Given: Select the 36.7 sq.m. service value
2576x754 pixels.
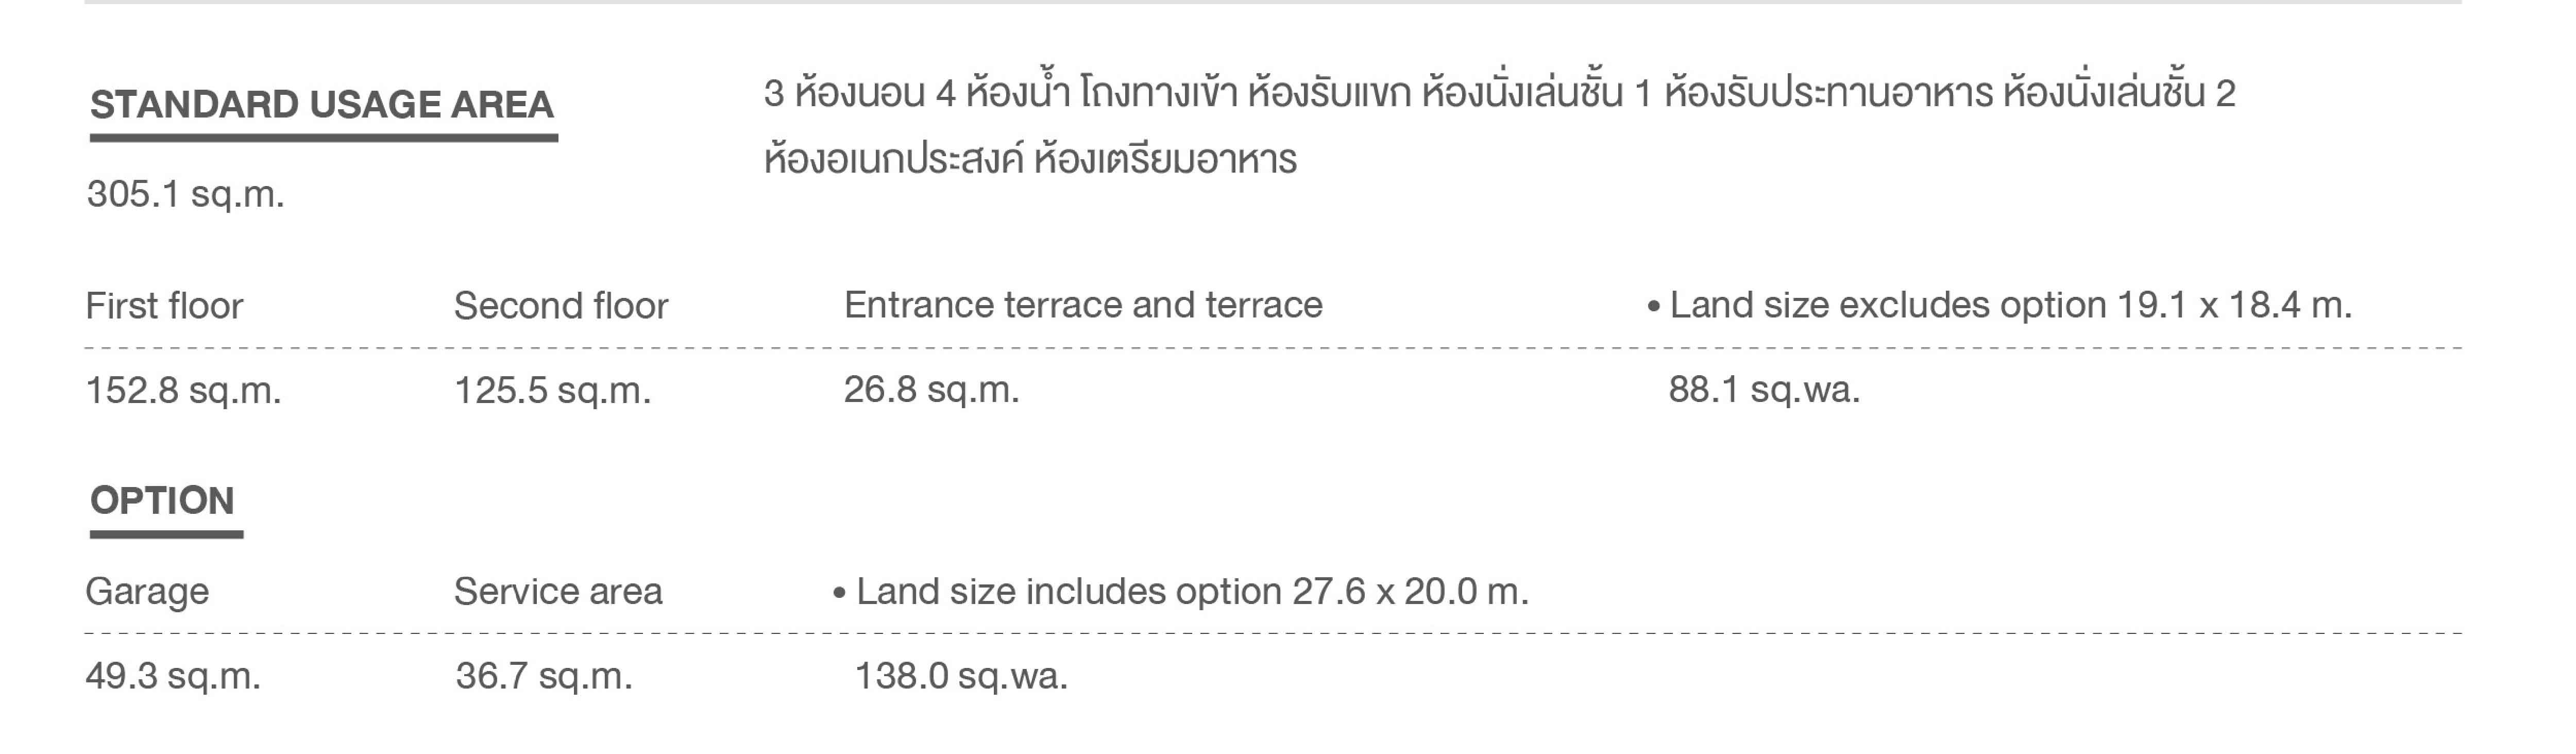Looking at the screenshot, I should [x=544, y=677].
